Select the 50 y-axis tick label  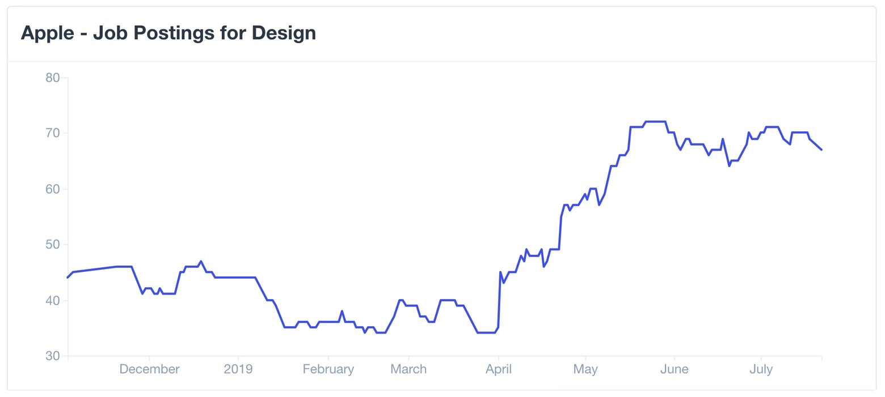click(52, 245)
